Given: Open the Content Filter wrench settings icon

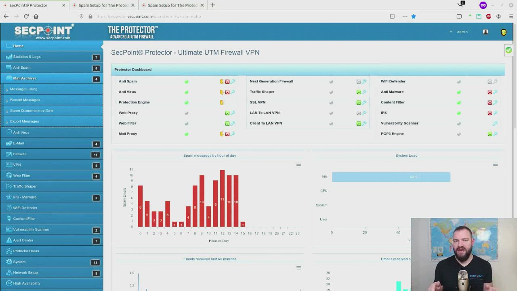Looking at the screenshot, I should pos(495,102).
